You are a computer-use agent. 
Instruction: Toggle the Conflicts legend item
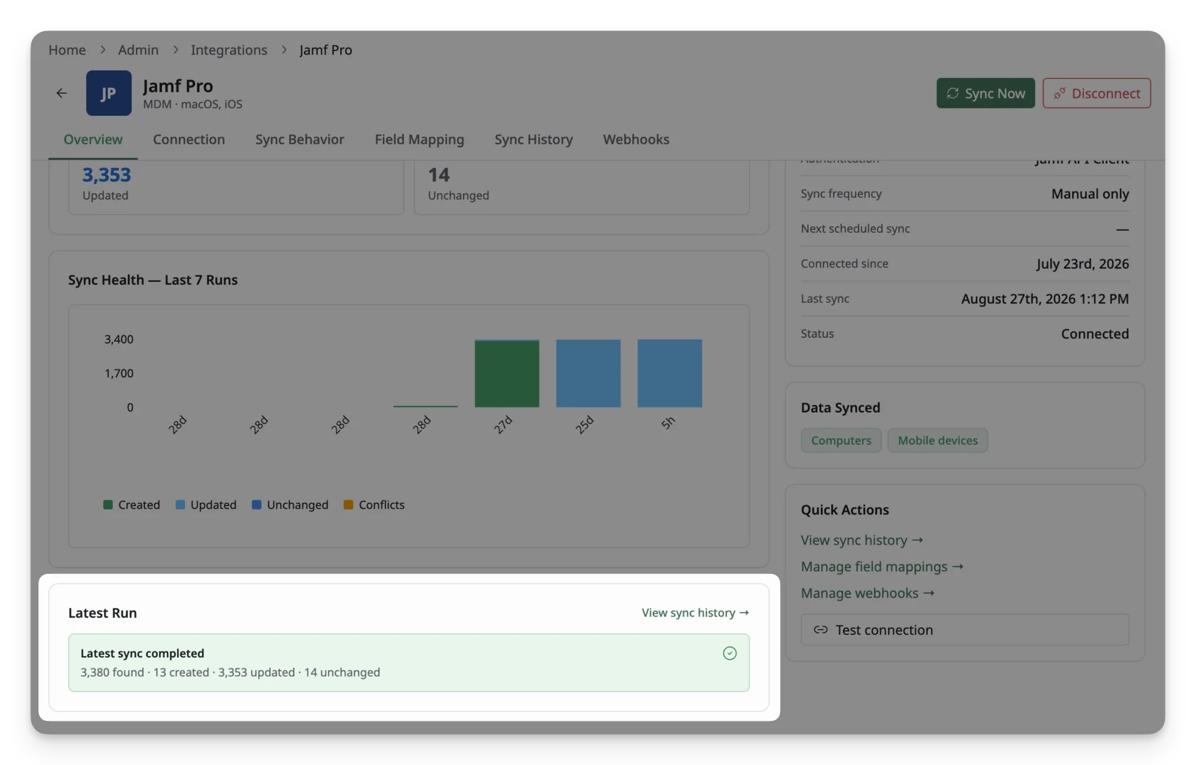click(x=374, y=505)
